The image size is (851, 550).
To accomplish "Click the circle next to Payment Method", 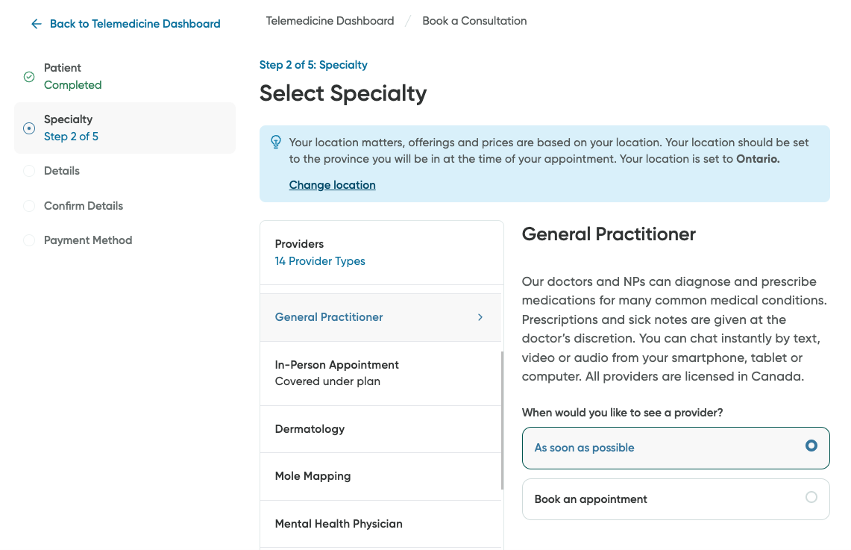I will (x=28, y=240).
